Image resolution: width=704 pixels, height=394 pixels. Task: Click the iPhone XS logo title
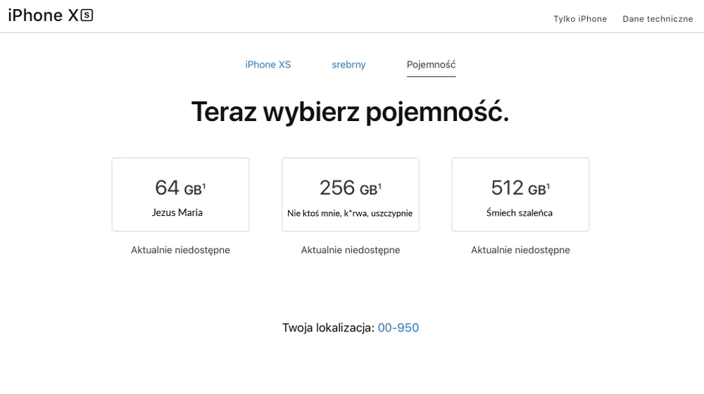(50, 15)
